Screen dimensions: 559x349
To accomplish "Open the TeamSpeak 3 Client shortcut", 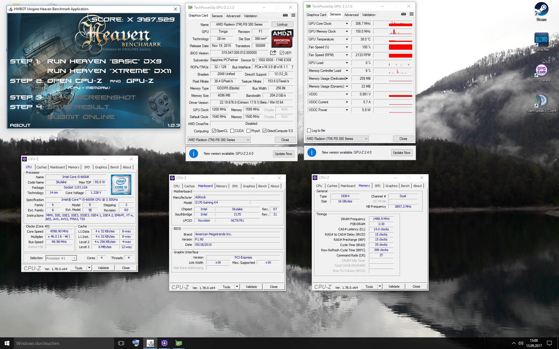I will click(541, 103).
